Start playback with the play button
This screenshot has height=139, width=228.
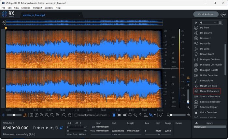click(x=47, y=128)
